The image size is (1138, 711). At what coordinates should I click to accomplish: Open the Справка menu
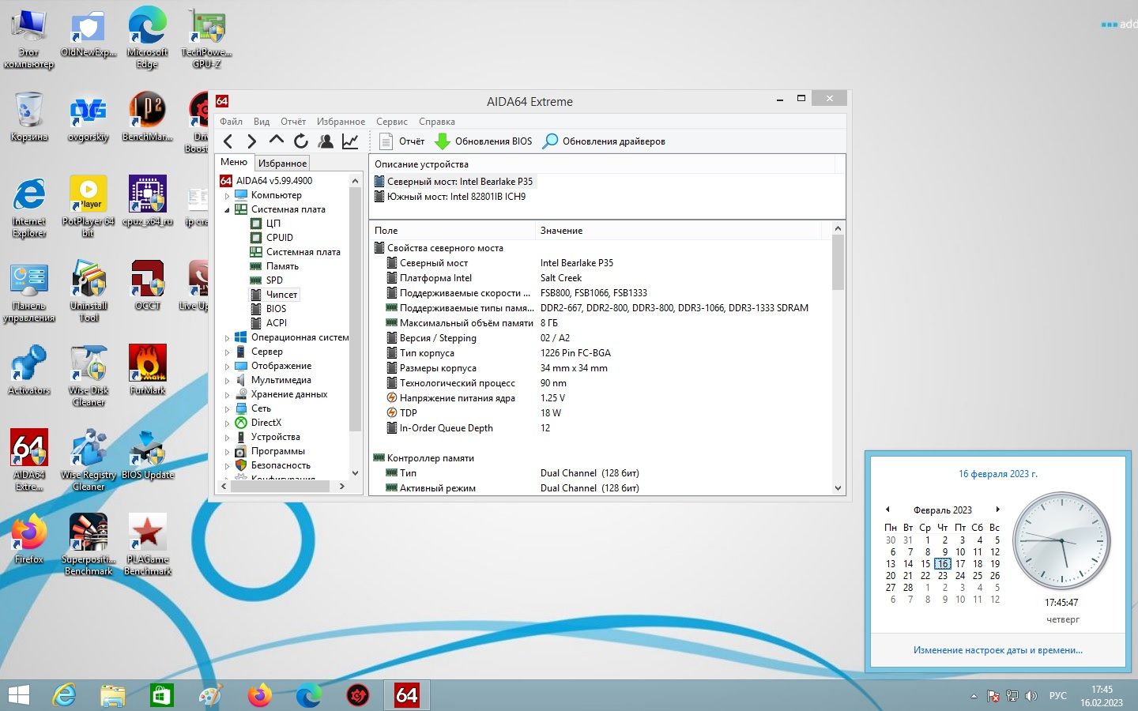pyautogui.click(x=437, y=122)
